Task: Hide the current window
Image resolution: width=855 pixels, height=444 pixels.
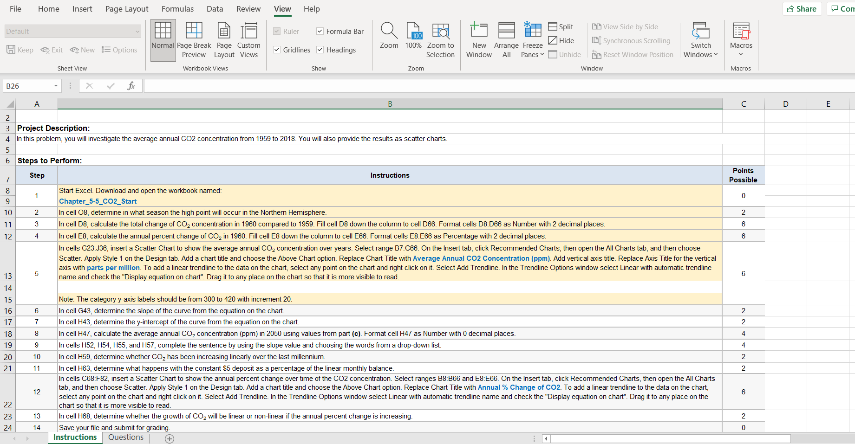Action: click(561, 40)
